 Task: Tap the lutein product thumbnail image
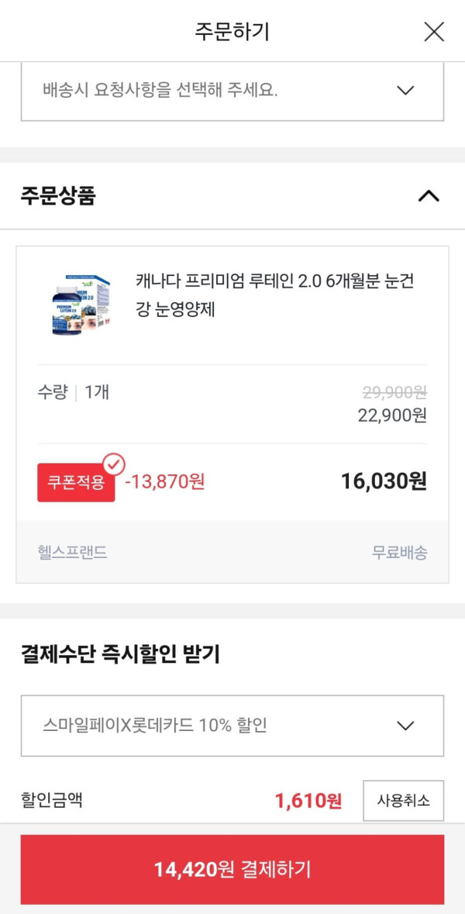pos(77,303)
